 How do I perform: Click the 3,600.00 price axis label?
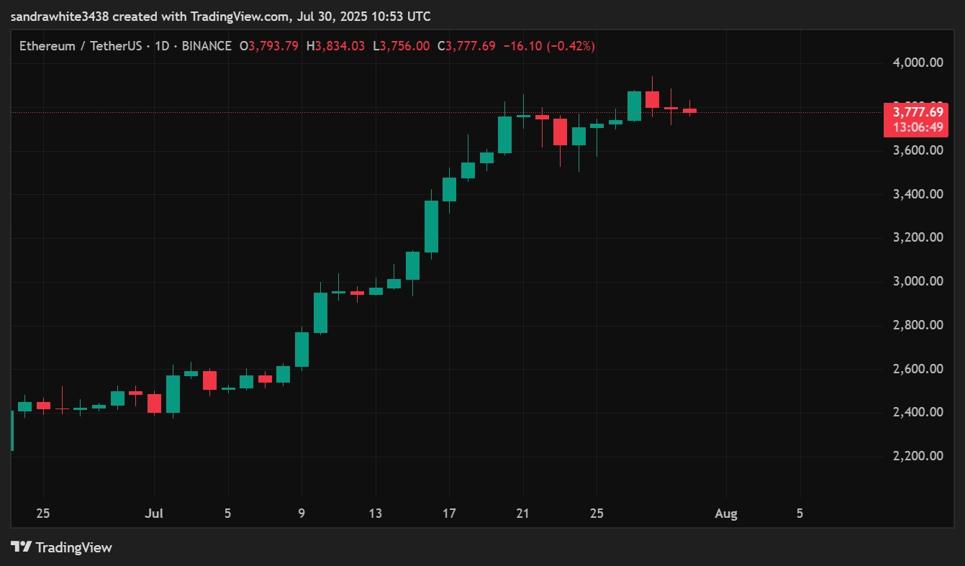(x=918, y=150)
